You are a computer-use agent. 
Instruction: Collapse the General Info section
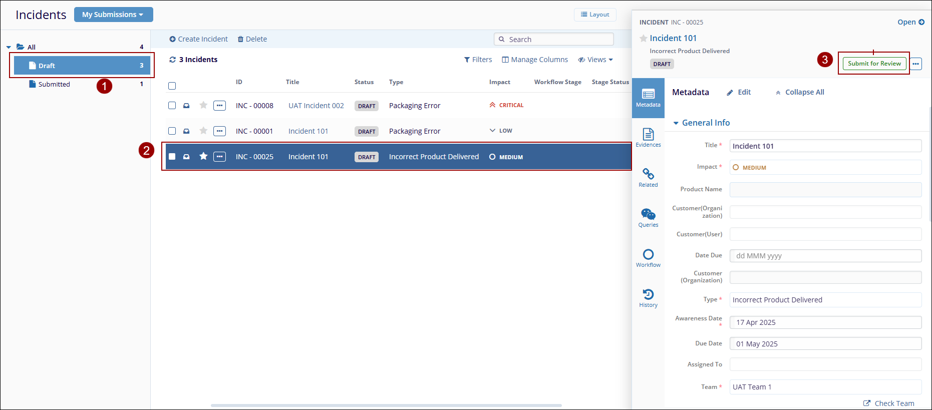pyautogui.click(x=676, y=123)
